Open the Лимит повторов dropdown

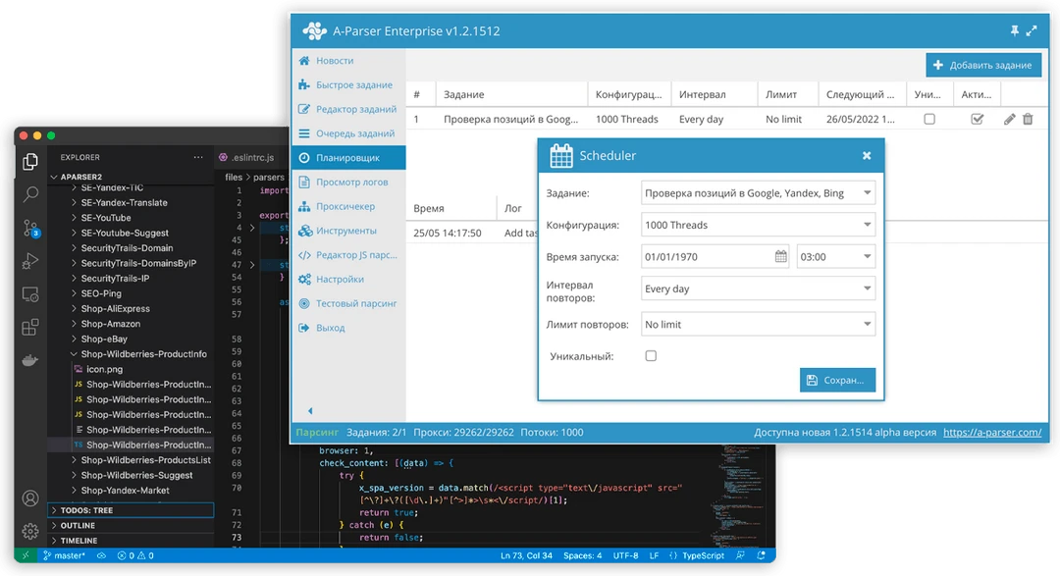coord(757,324)
